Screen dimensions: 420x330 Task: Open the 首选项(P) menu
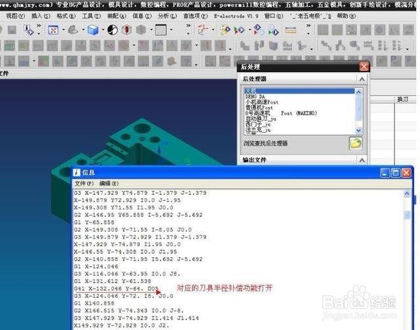196,16
